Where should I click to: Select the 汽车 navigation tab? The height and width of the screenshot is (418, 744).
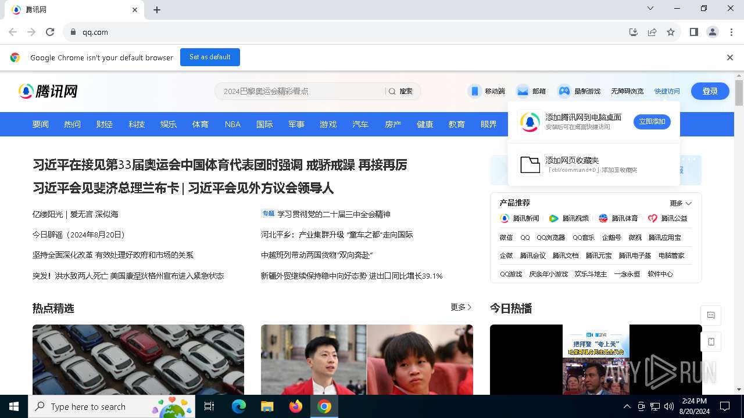tap(360, 124)
